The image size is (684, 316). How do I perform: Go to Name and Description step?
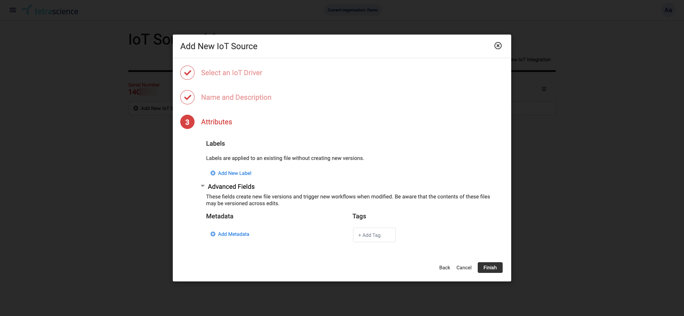coord(236,97)
